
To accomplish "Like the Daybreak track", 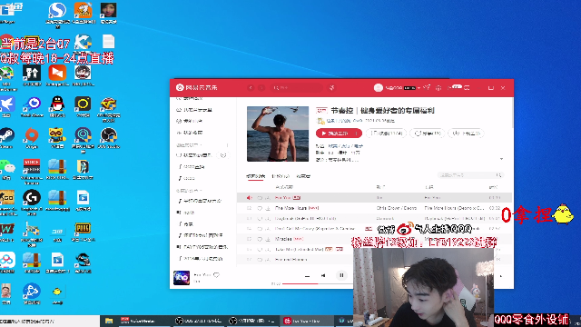I will tap(260, 219).
